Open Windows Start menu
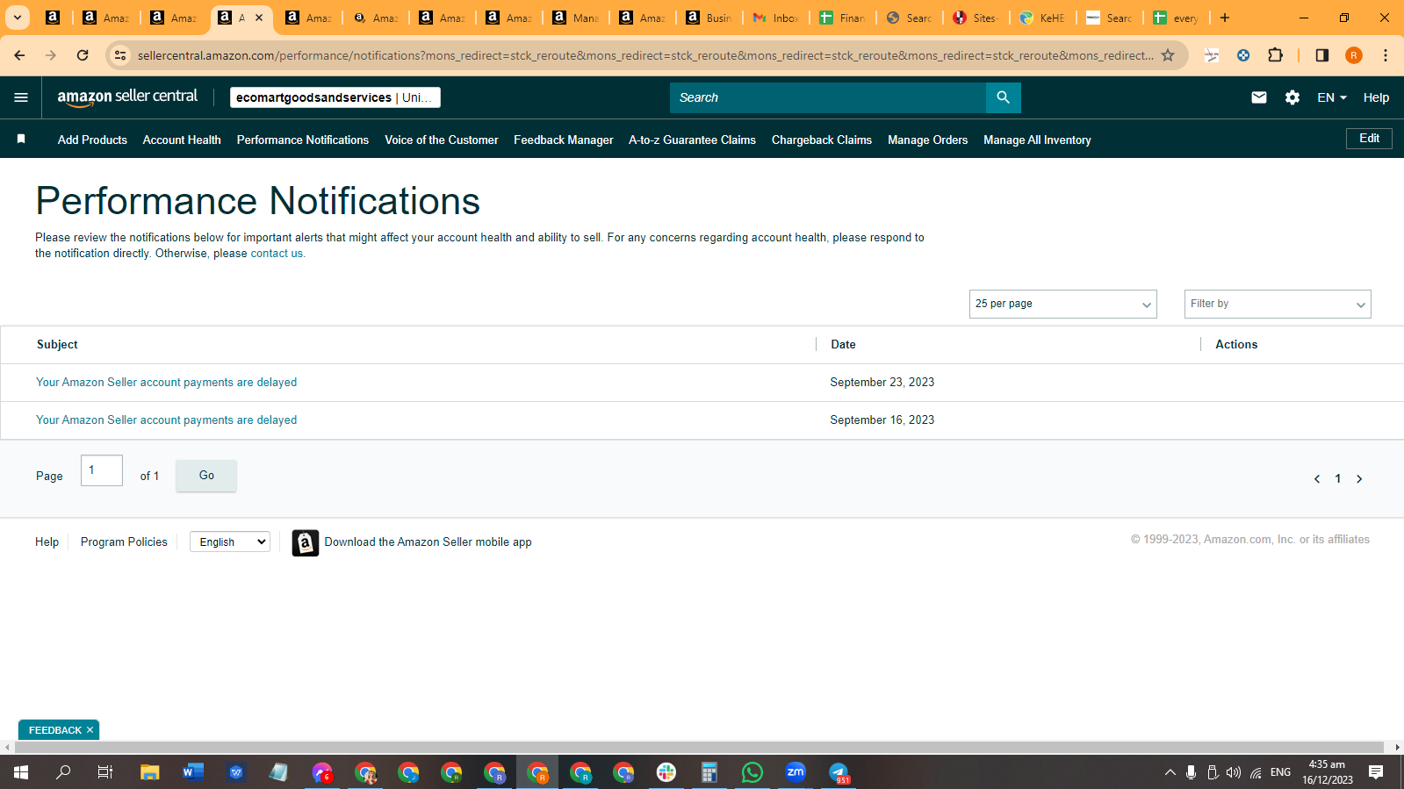Screen dimensions: 1404x789 21,772
